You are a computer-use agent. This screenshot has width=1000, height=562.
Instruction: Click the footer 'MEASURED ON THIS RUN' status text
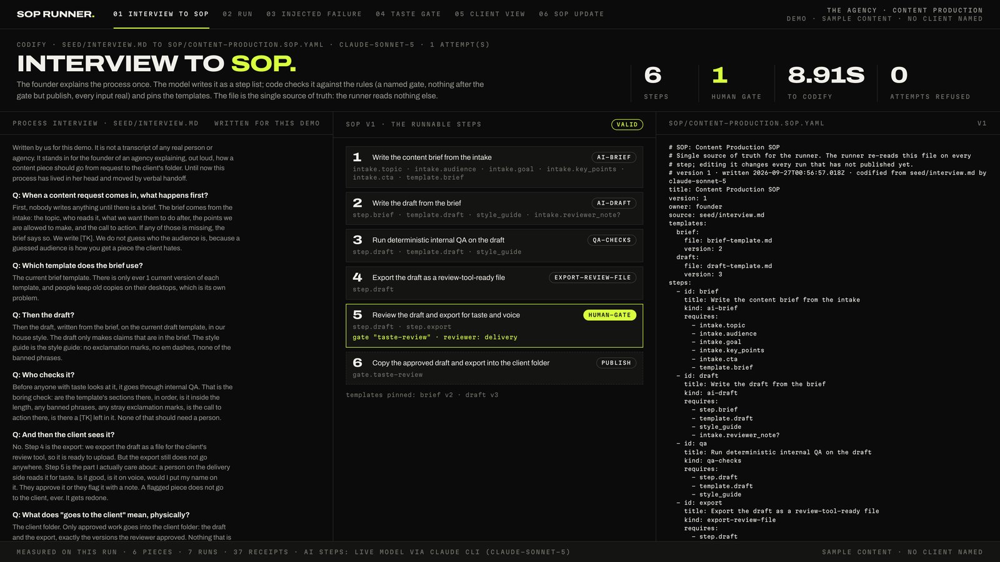tap(293, 552)
